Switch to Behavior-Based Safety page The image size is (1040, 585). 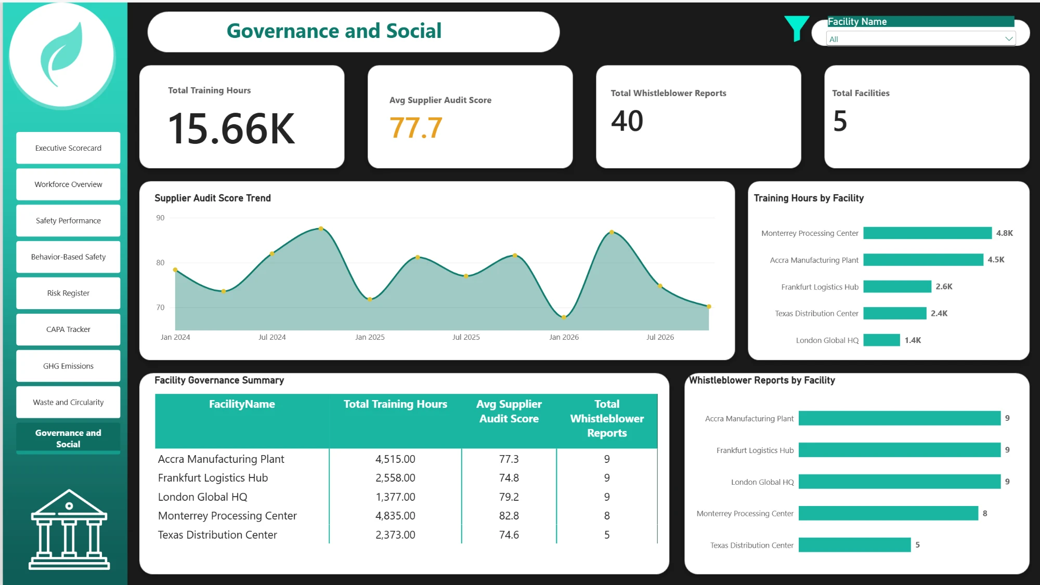68,257
